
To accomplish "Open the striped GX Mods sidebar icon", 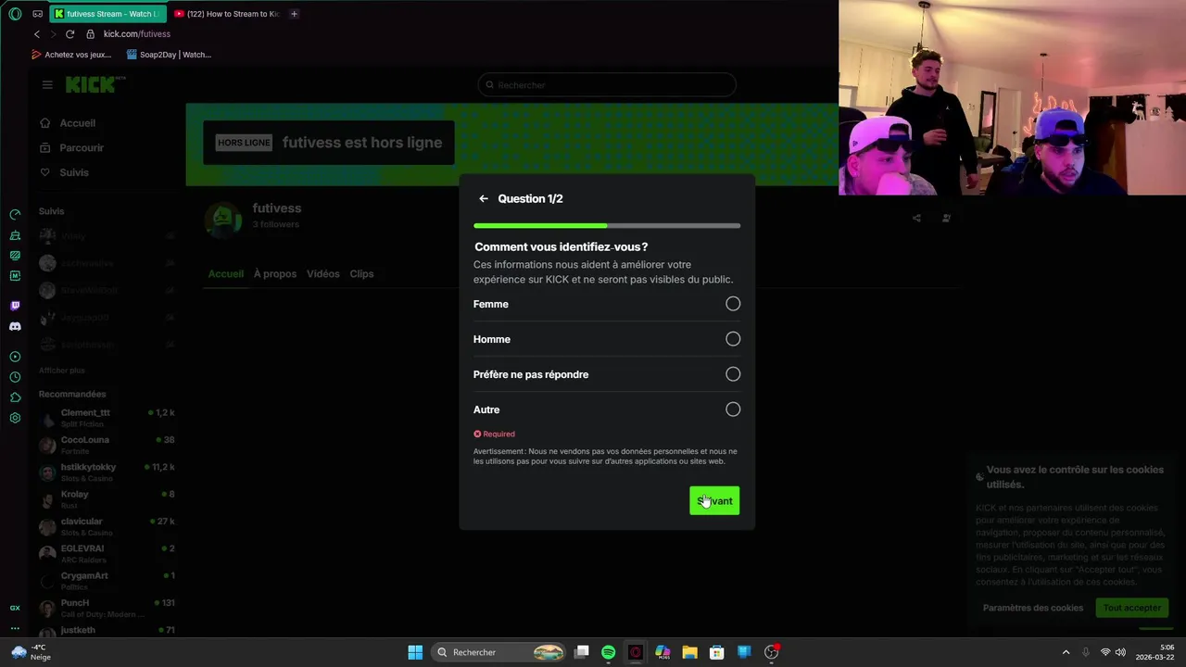I will pos(15,256).
